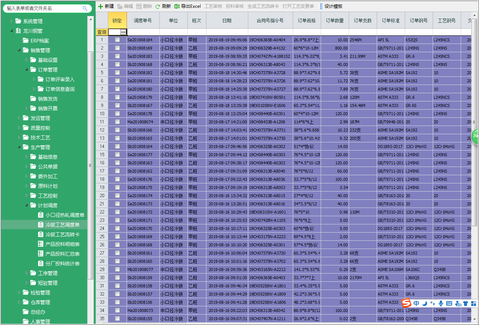Select 仓库管理 in the tree
Image resolution: width=479 pixels, height=325 pixels.
pyautogui.click(x=40, y=302)
